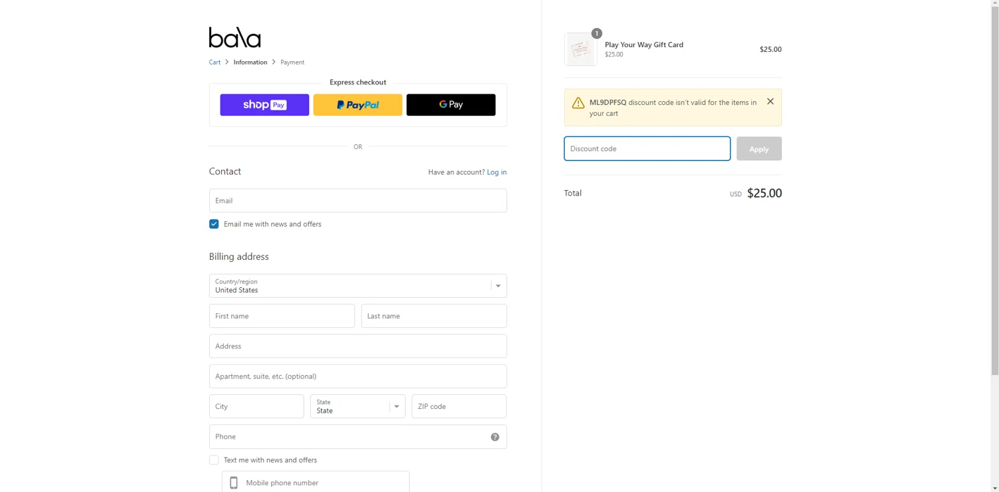Focus the Discount code field

647,149
